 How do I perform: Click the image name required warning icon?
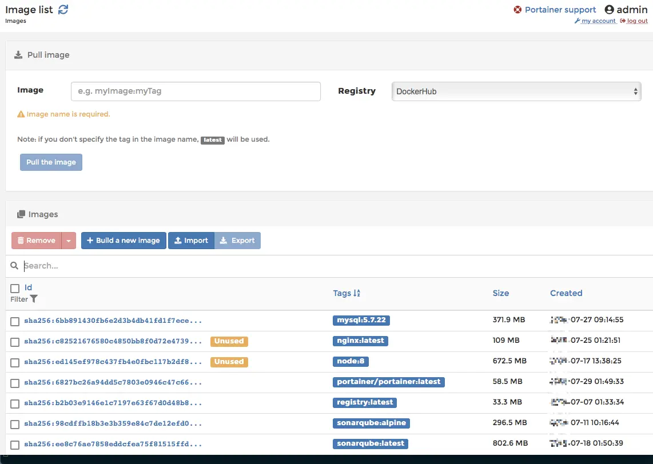pyautogui.click(x=21, y=114)
